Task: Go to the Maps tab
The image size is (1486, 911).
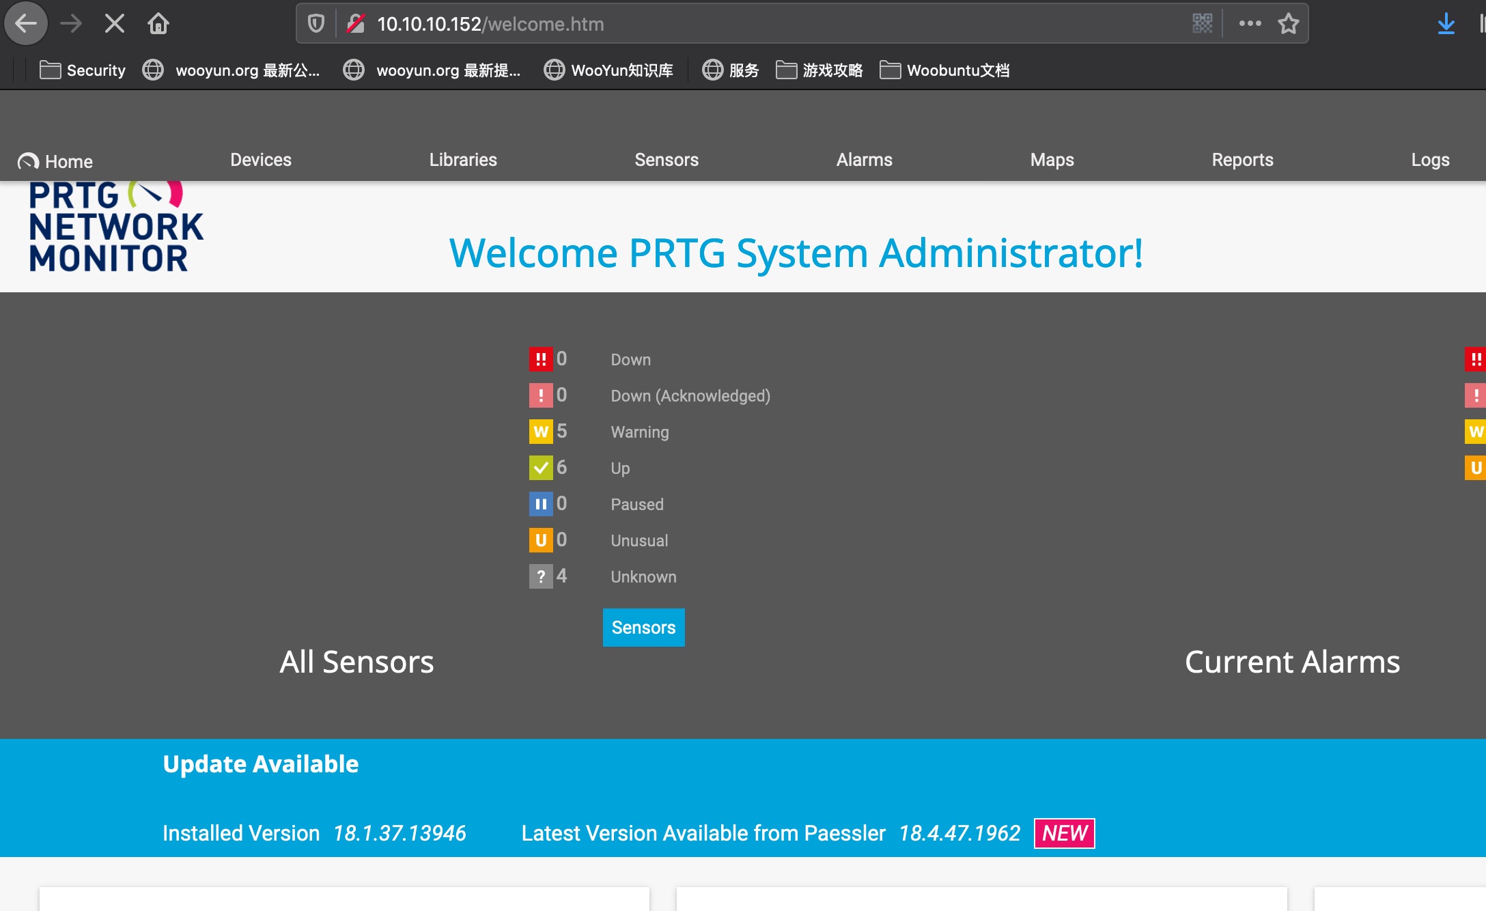Action: pyautogui.click(x=1052, y=160)
